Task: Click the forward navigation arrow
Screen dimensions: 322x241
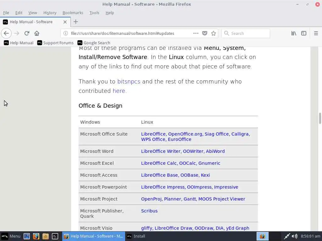Action: [17, 33]
